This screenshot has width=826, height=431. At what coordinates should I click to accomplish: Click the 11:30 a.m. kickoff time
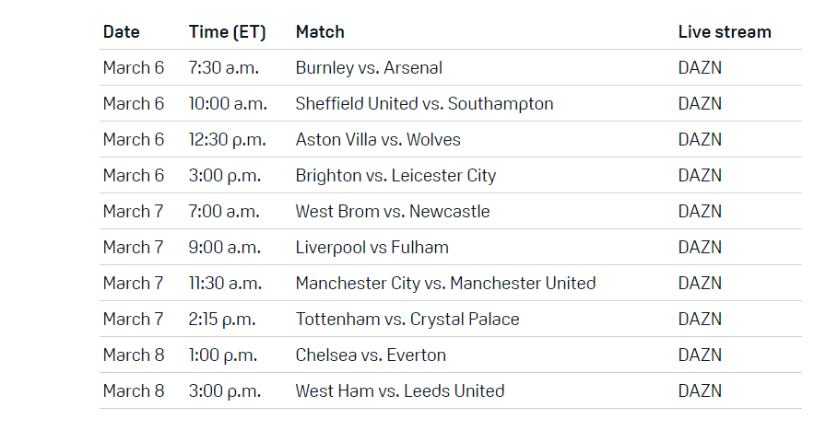coord(227,283)
